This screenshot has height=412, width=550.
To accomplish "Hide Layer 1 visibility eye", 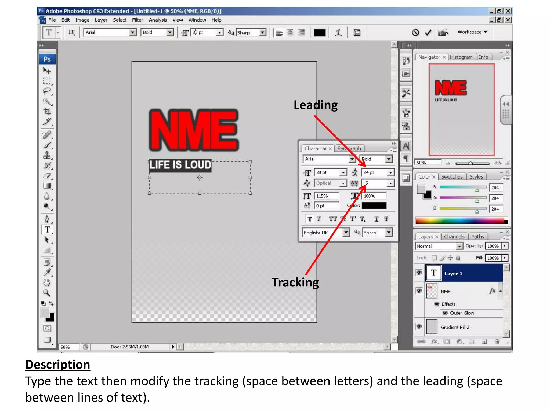I will [x=419, y=273].
